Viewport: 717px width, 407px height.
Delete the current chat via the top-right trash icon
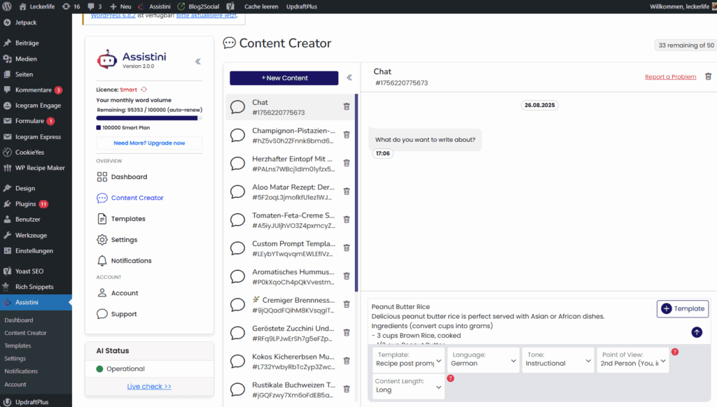tap(708, 76)
